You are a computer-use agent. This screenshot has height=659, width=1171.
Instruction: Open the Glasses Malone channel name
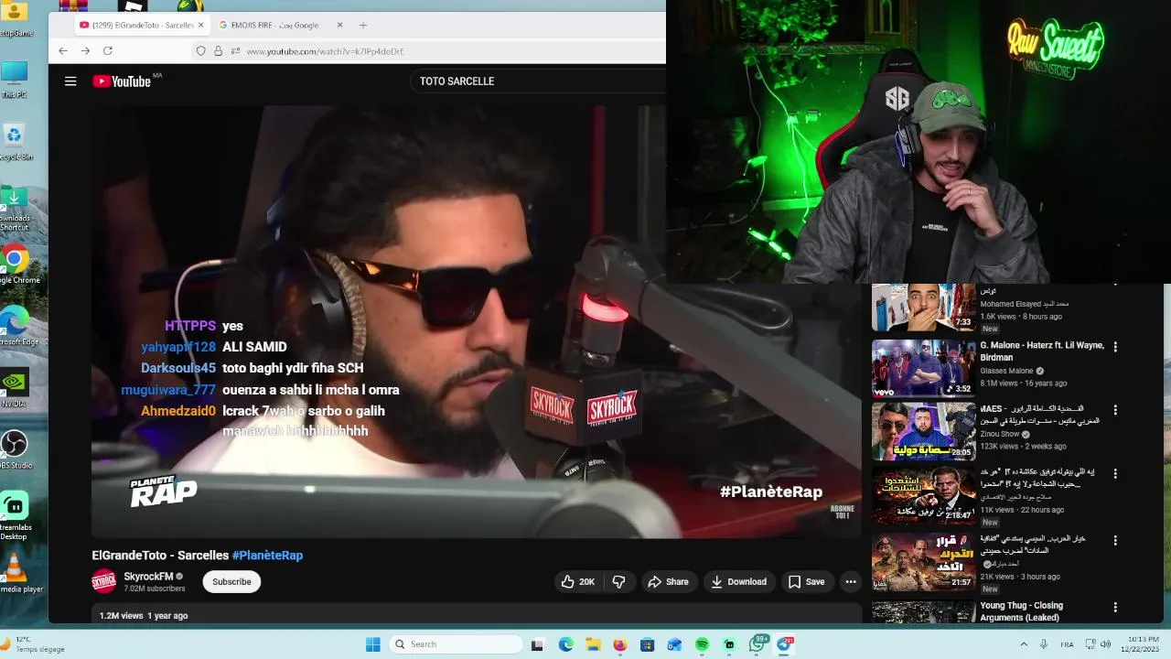click(1006, 371)
